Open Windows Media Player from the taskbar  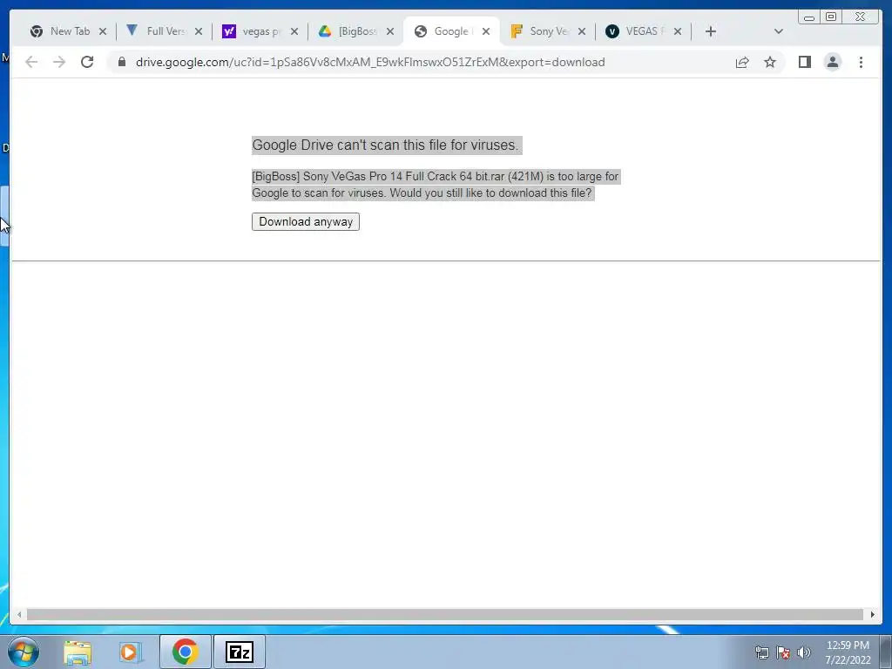(131, 652)
